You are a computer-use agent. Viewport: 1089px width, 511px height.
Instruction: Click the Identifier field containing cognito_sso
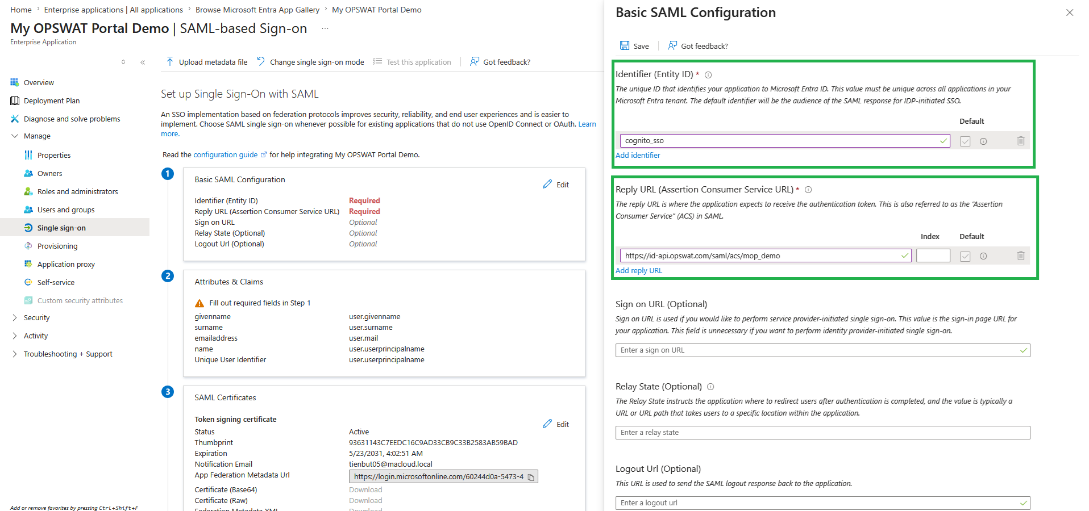click(785, 141)
